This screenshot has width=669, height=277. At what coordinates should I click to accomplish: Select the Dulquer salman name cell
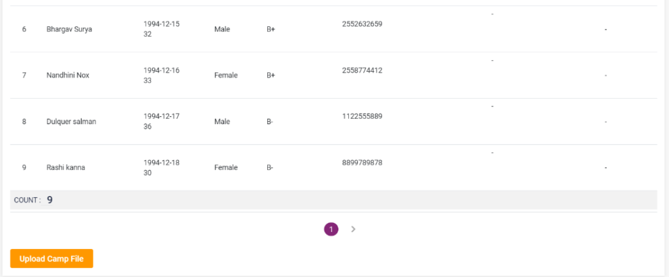(x=71, y=122)
